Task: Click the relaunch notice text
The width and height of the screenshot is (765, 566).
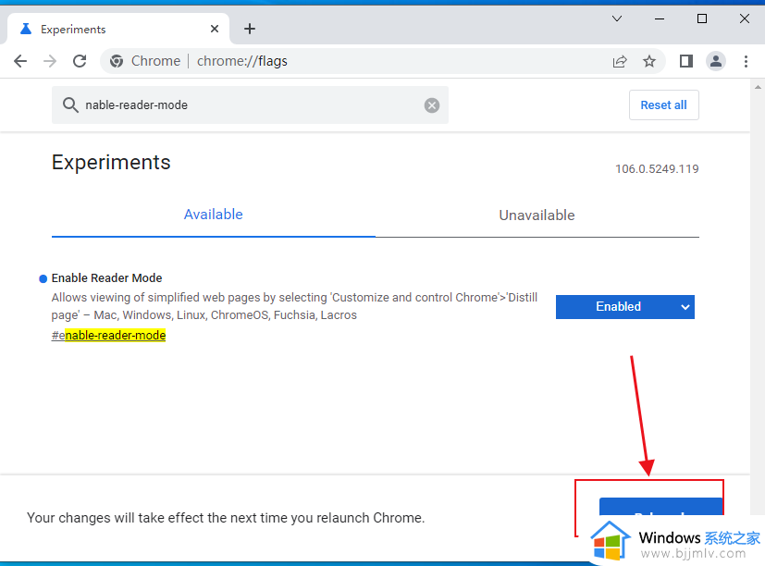Action: click(x=226, y=518)
